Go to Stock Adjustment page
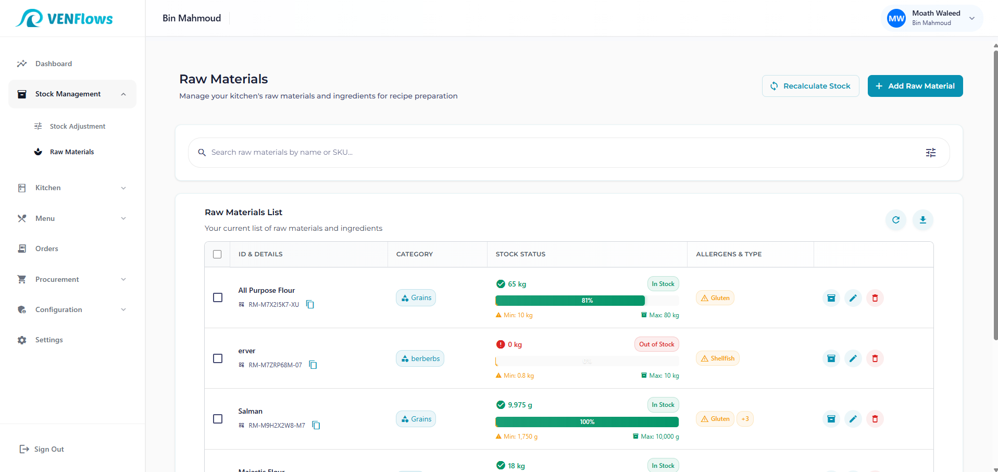 pyautogui.click(x=77, y=127)
